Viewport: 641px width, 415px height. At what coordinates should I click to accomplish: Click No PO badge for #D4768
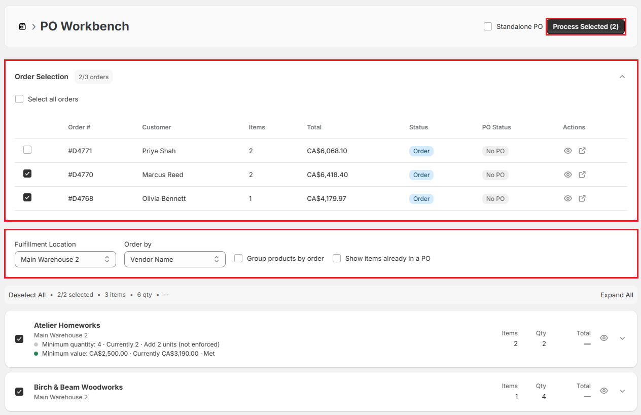coord(495,198)
